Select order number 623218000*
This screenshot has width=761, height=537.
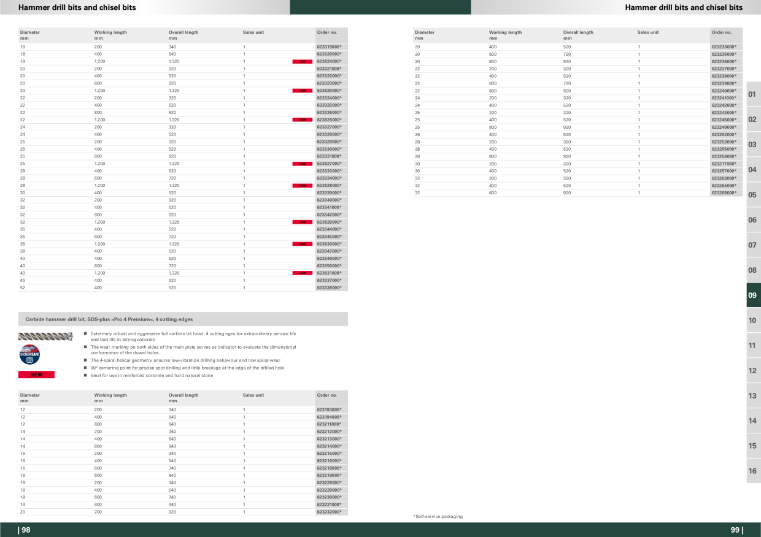pos(329,468)
